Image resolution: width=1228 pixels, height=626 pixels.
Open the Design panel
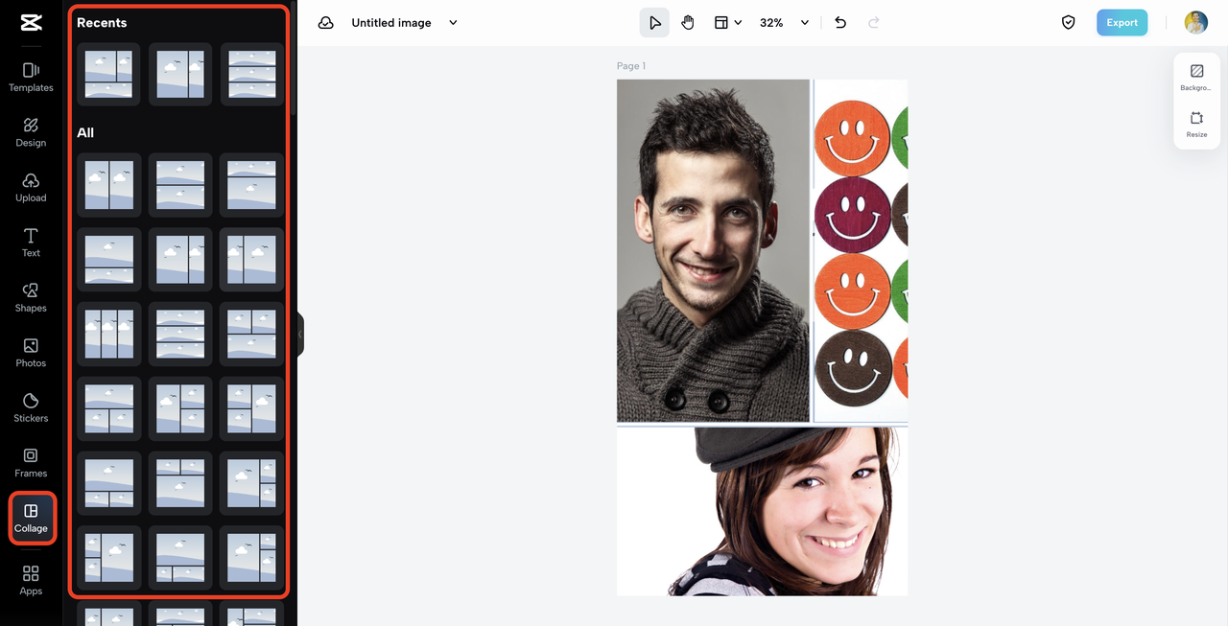coord(31,132)
